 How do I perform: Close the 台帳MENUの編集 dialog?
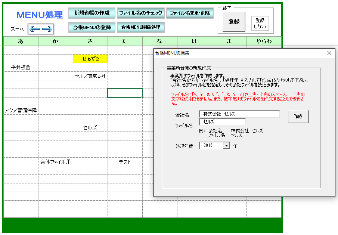(329, 53)
